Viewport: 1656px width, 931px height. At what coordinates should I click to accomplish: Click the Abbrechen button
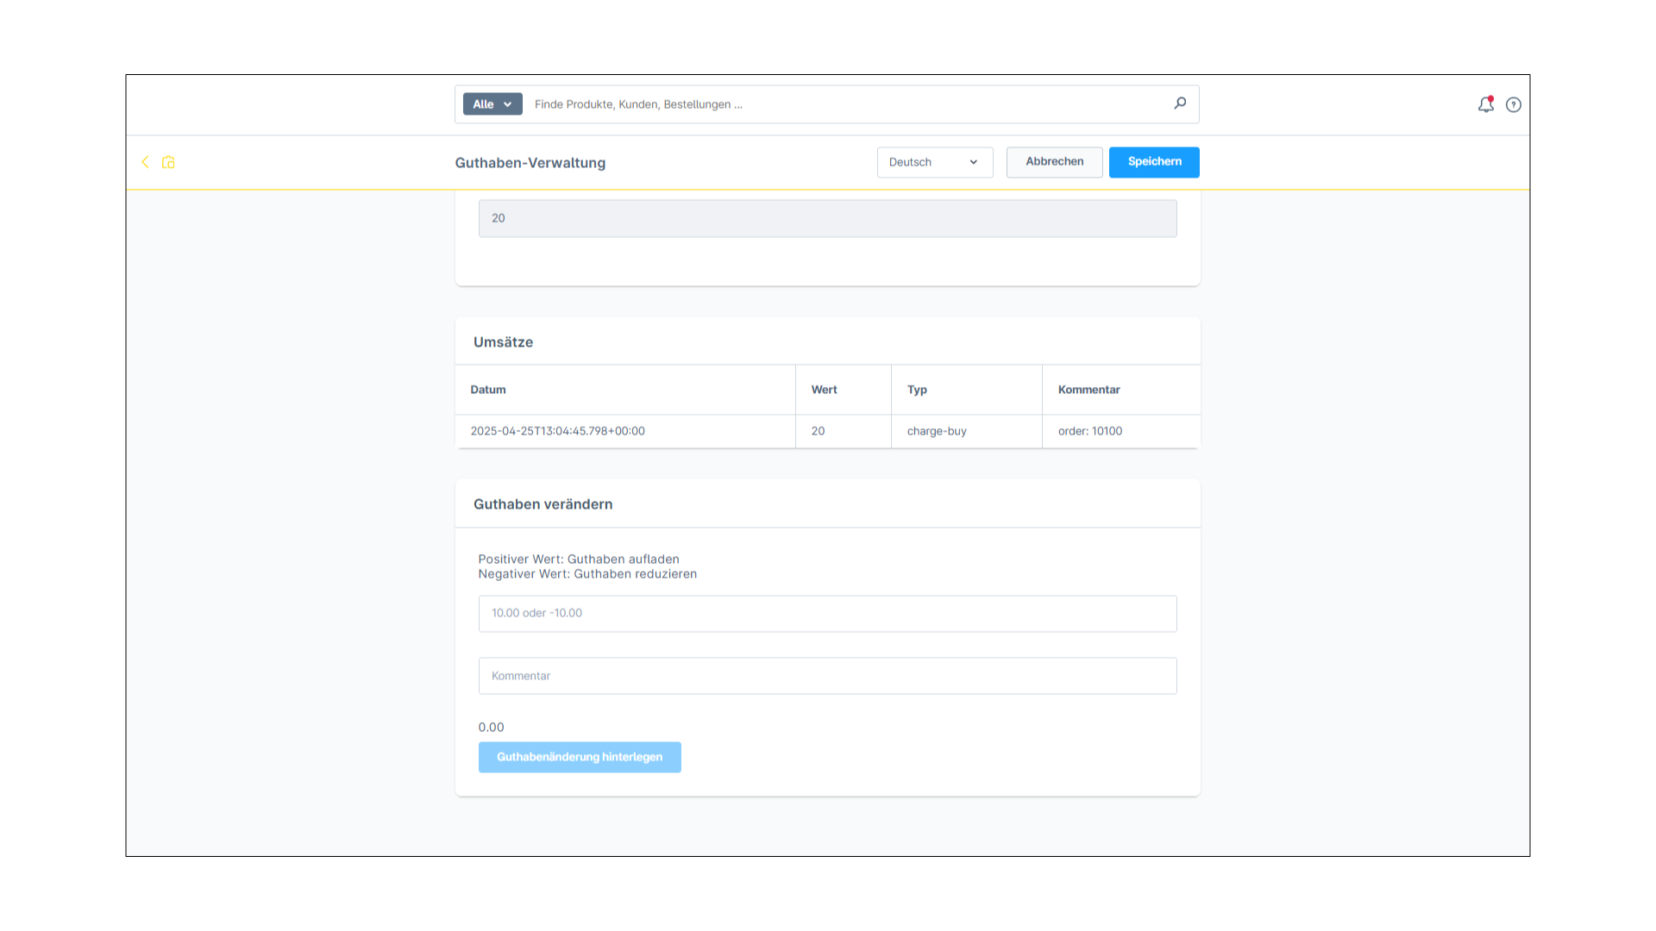tap(1054, 162)
